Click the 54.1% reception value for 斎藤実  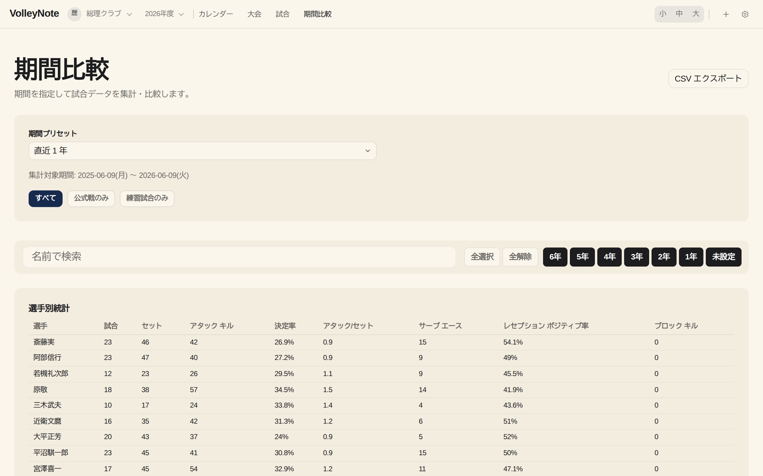513,342
